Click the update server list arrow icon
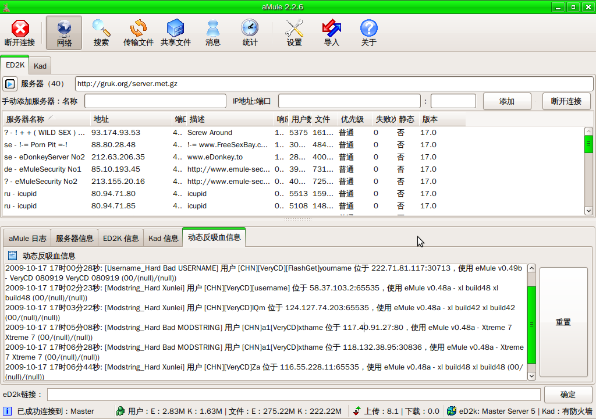Viewport: 596px width, 419px height. point(10,84)
